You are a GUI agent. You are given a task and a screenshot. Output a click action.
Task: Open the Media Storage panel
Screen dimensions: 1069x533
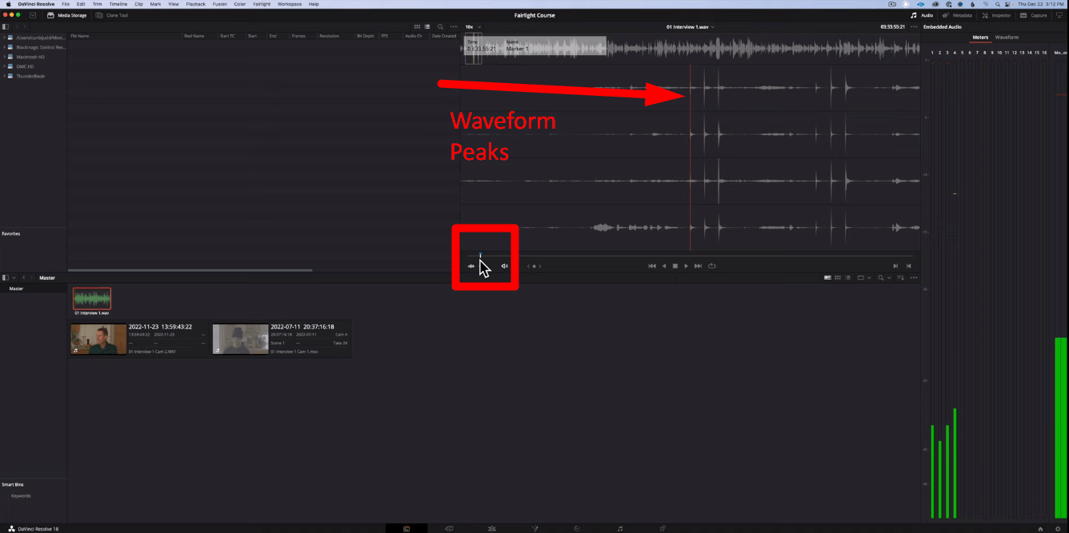tap(67, 15)
